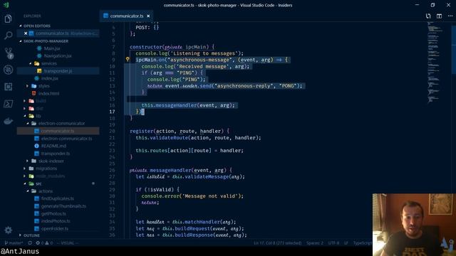Open index.html file in explorer

pos(48,93)
